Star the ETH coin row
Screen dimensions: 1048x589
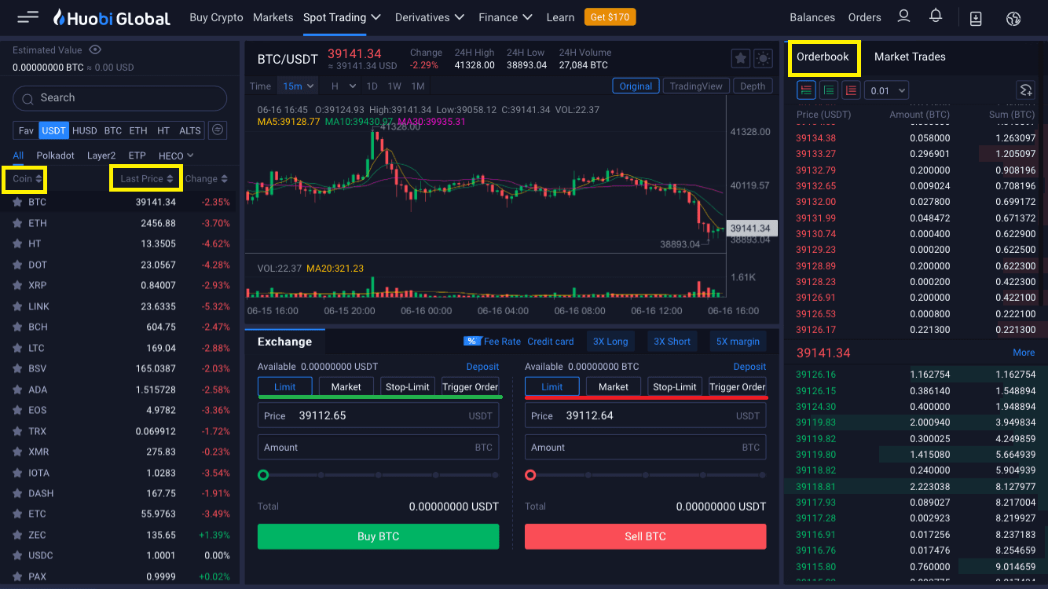tap(17, 223)
